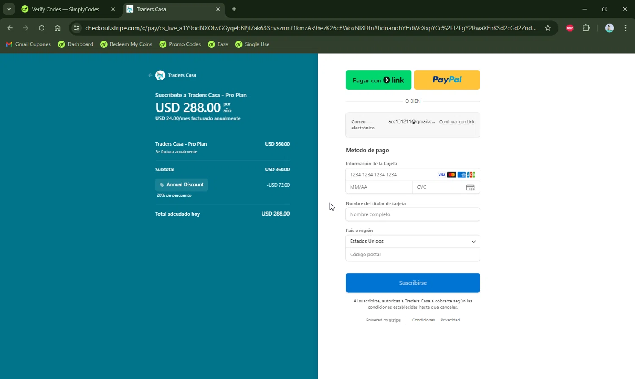The image size is (635, 379).
Task: Open Redeem My Coins bookmark
Action: (126, 44)
